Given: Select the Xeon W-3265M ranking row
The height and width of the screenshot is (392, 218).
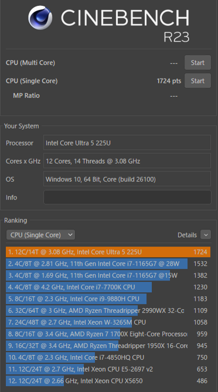Looking at the screenshot, I should tap(108, 322).
